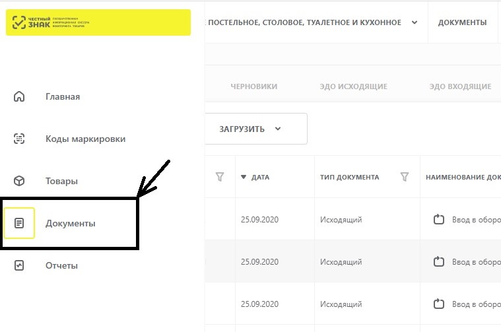The width and height of the screenshot is (501, 332).
Task: Select the Документы sidebar icon
Action: pyautogui.click(x=19, y=223)
